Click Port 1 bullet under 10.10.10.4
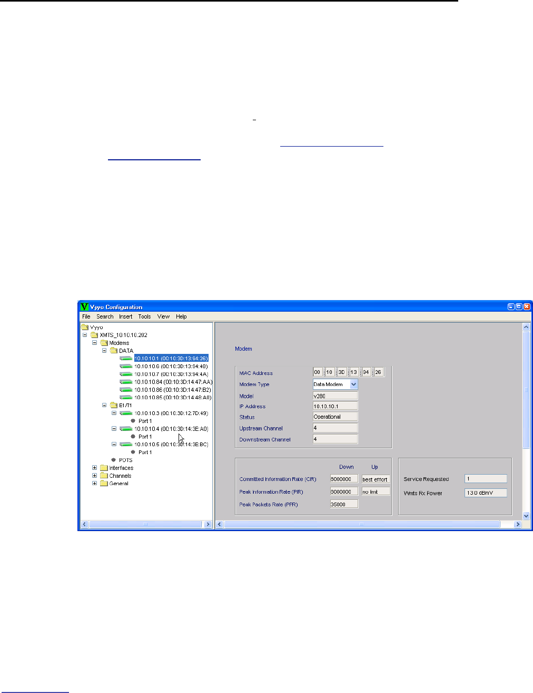This screenshot has width=533, height=693. click(x=133, y=437)
